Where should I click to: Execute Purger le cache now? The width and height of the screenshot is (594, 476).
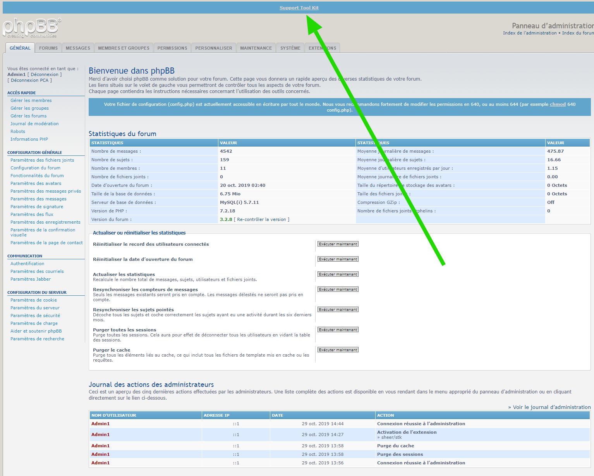(338, 350)
